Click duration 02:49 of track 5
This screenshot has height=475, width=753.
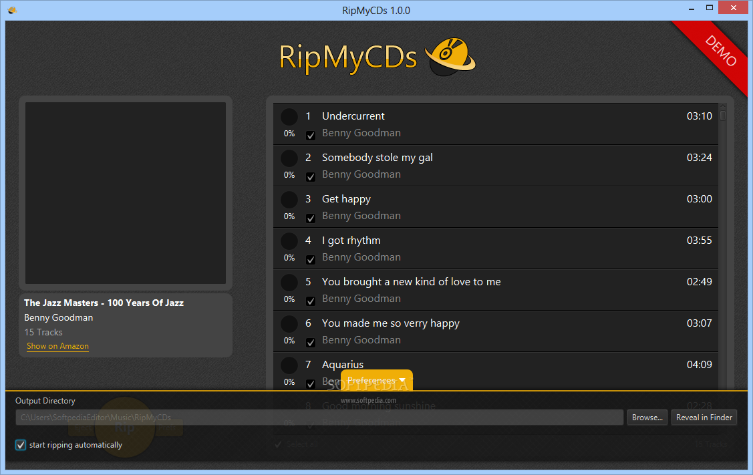click(699, 281)
